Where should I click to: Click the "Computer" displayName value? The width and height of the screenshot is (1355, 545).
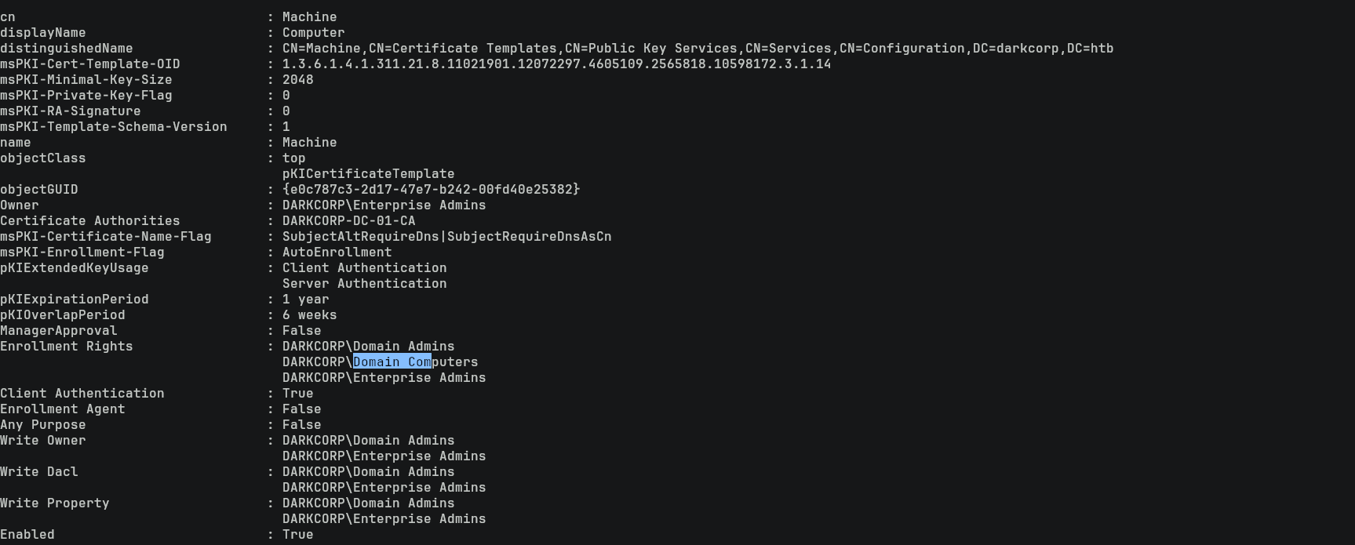(x=313, y=32)
